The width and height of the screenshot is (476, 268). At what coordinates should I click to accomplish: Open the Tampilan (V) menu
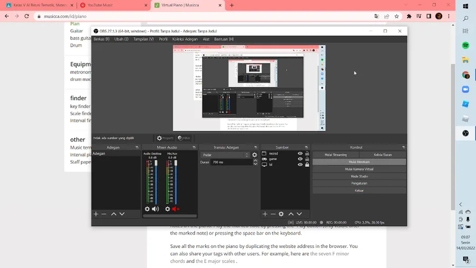click(x=143, y=39)
